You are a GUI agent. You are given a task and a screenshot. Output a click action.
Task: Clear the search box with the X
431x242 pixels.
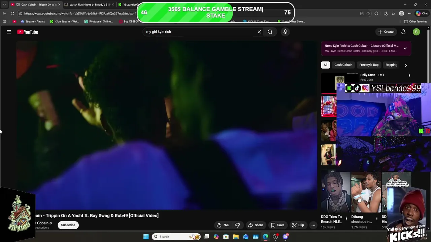(259, 32)
